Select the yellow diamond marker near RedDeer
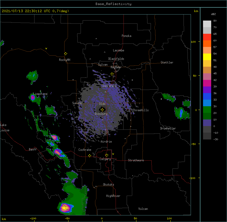Screen dimensions: 227x222 click(112, 74)
